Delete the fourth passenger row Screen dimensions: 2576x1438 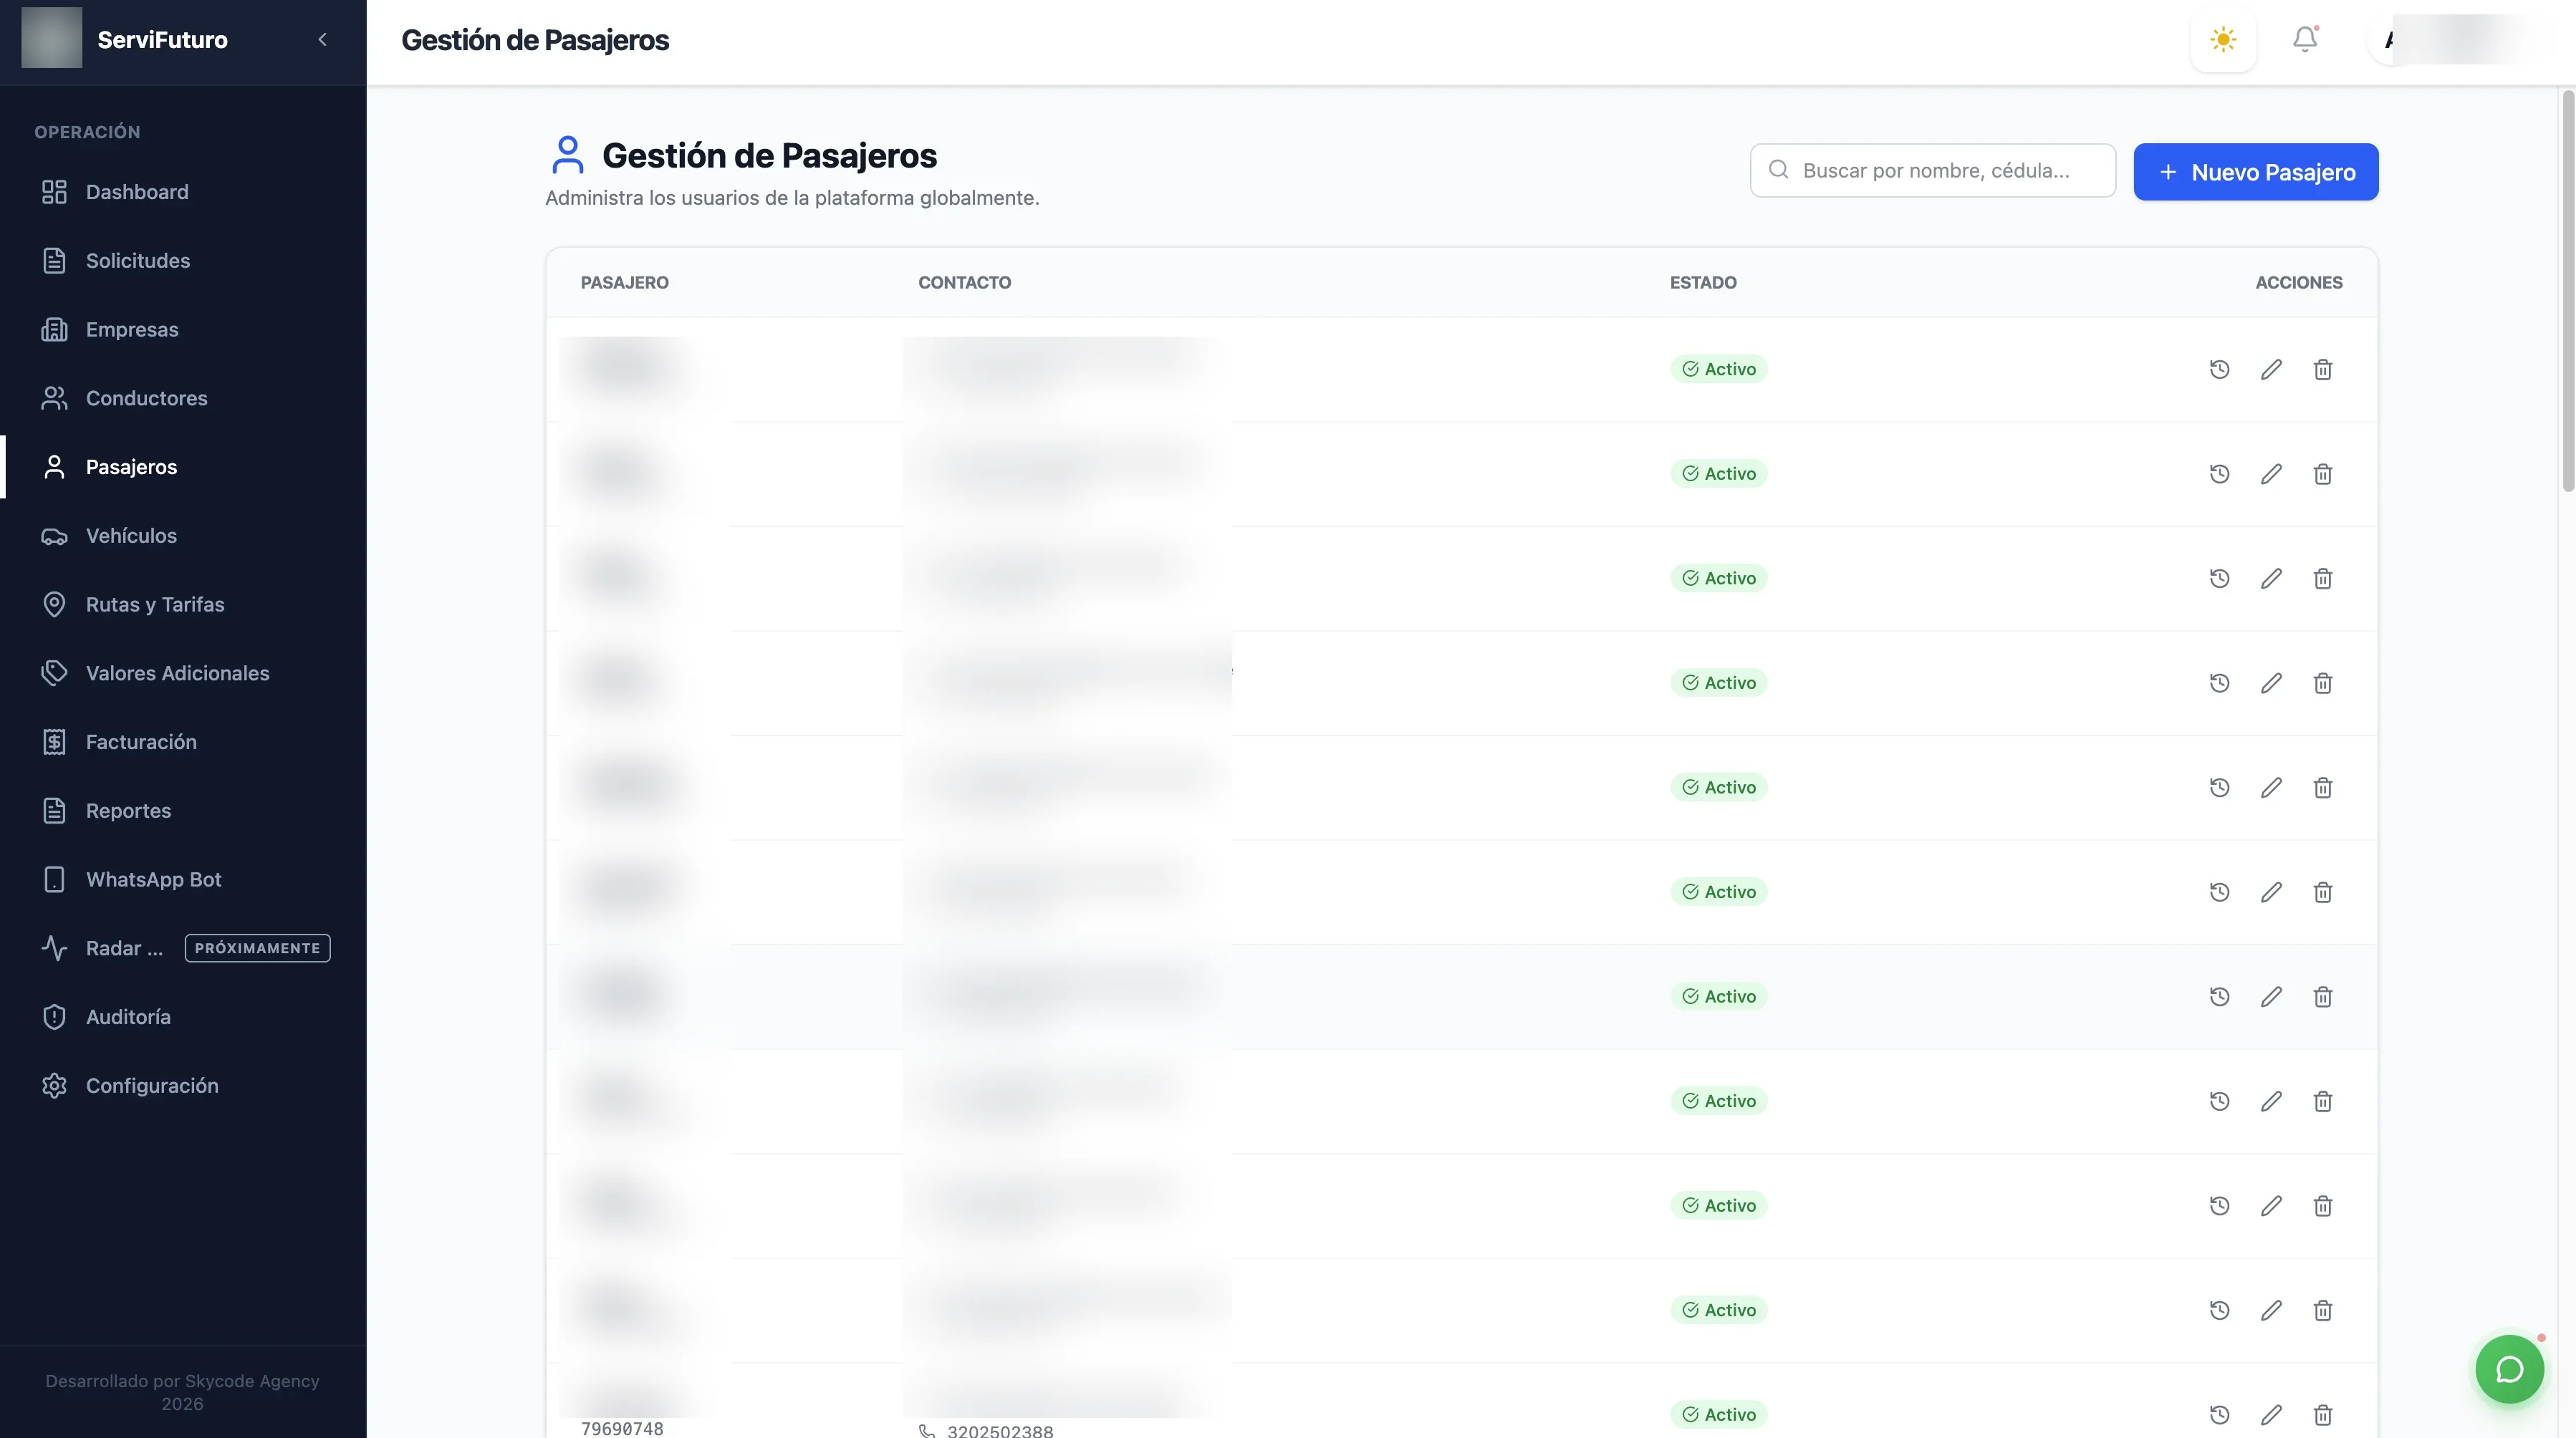2323,683
